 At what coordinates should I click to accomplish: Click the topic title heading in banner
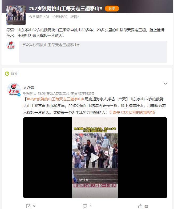66,9
